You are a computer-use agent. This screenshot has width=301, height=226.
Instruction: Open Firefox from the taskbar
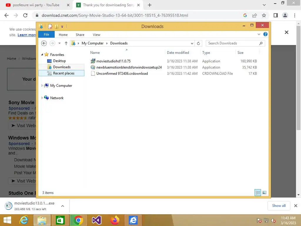115,220
